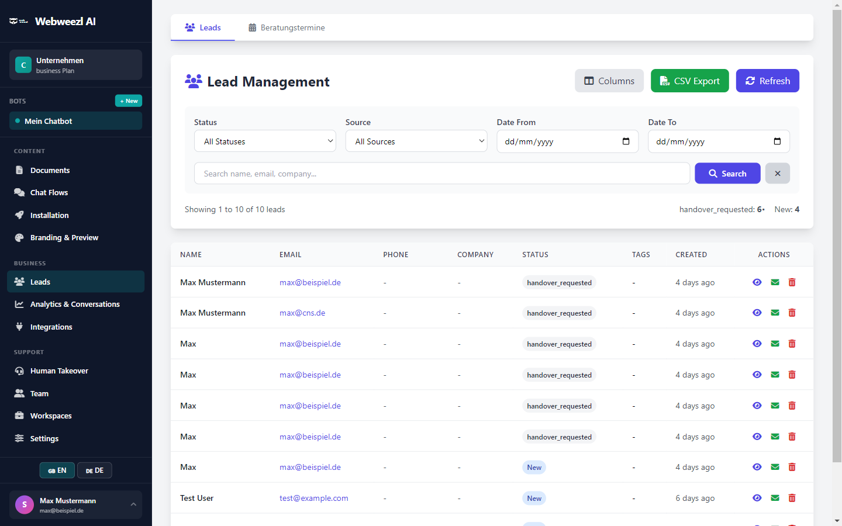842x526 pixels.
Task: Click the envelope icon for Test User
Action: tap(775, 498)
